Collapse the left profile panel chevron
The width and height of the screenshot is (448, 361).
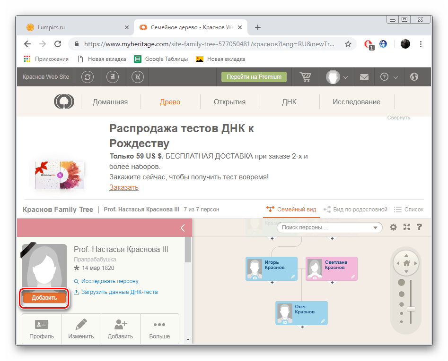point(183,227)
